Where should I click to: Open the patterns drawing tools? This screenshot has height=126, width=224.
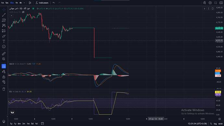coord(4,25)
